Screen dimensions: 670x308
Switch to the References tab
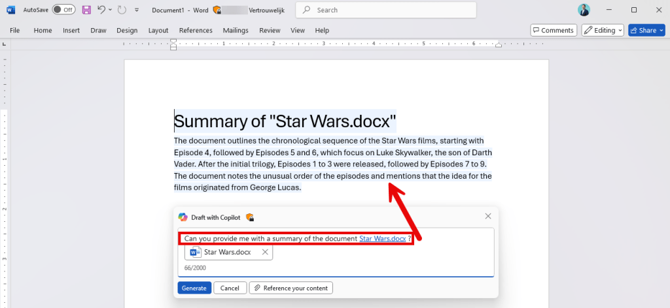click(196, 30)
